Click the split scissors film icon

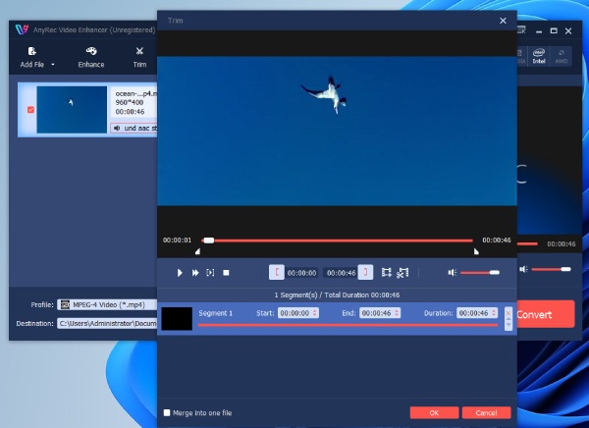(402, 273)
